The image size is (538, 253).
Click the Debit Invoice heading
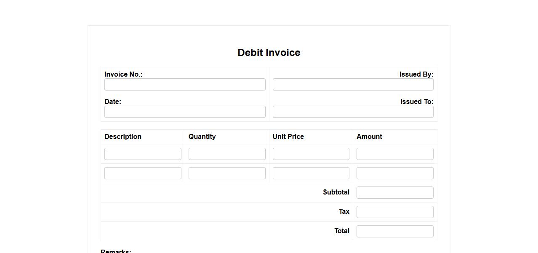click(x=269, y=53)
